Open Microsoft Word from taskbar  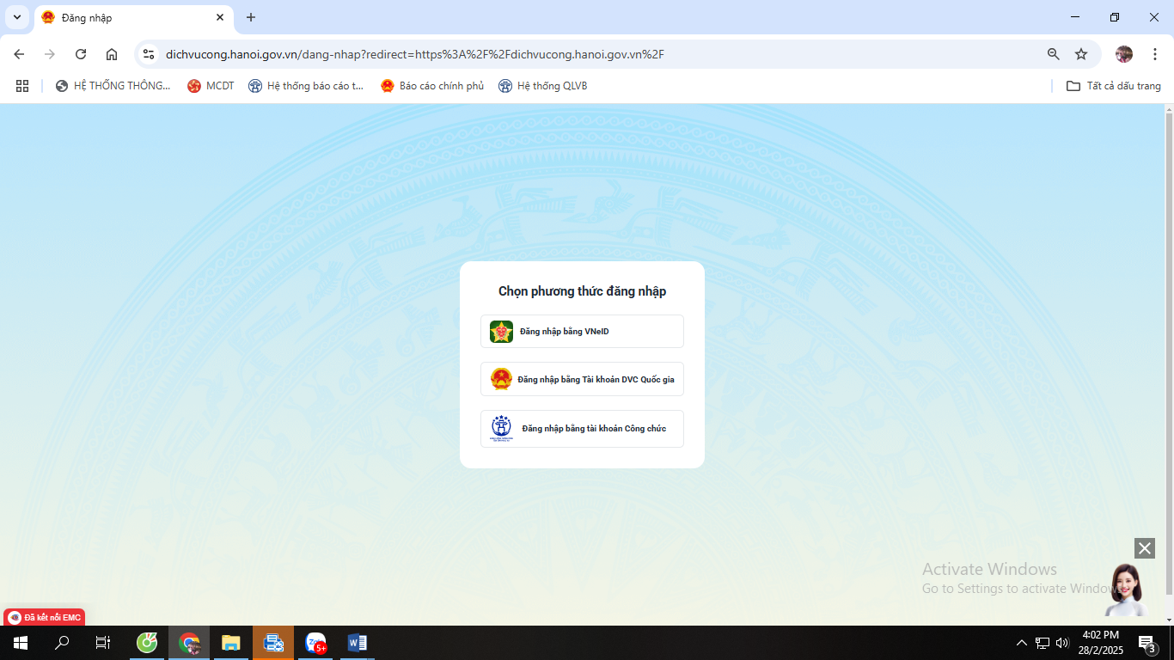click(358, 643)
